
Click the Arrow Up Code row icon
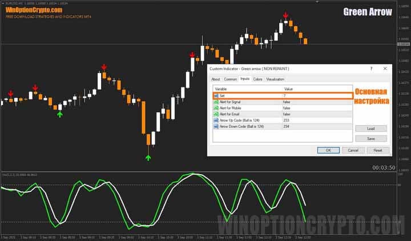coord(216,120)
